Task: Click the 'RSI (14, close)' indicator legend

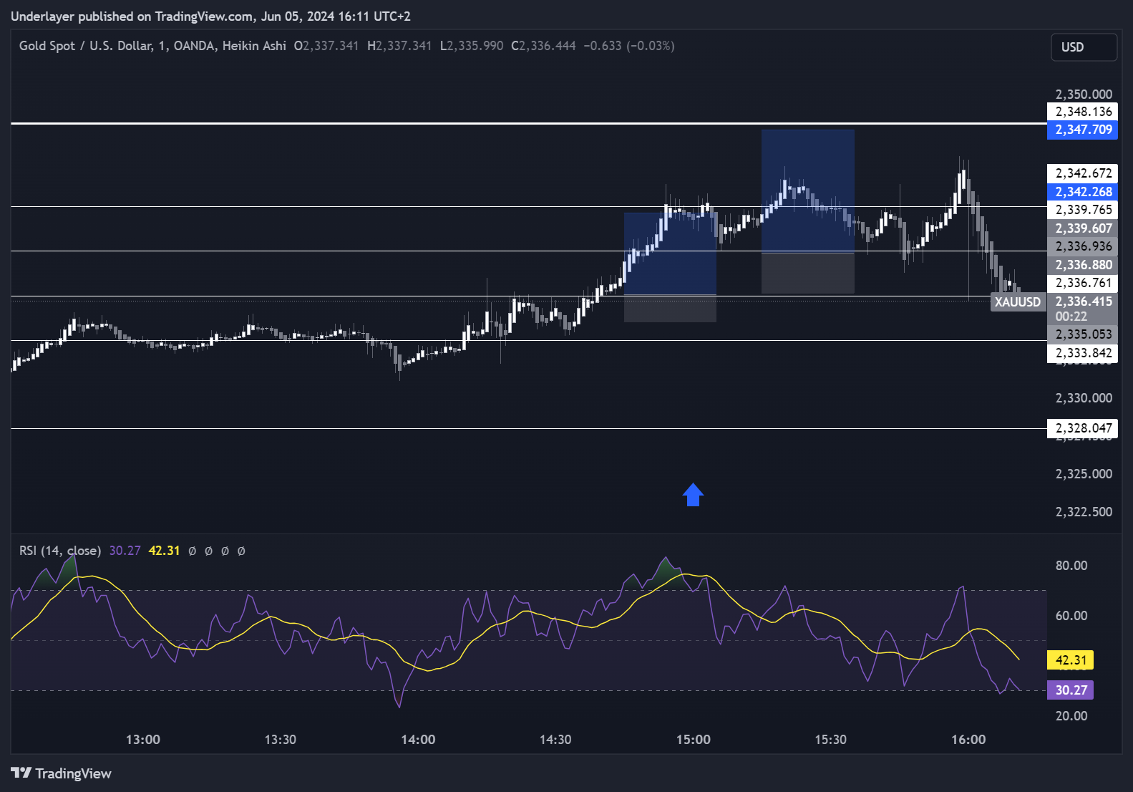Action: 59,551
